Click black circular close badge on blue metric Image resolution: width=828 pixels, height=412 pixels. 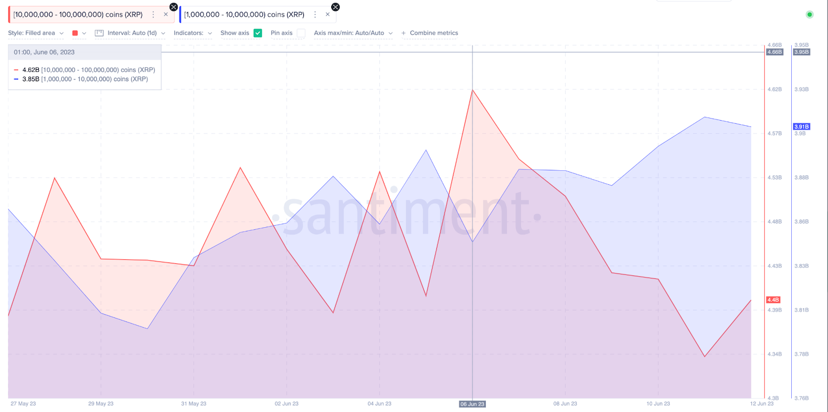(x=335, y=7)
